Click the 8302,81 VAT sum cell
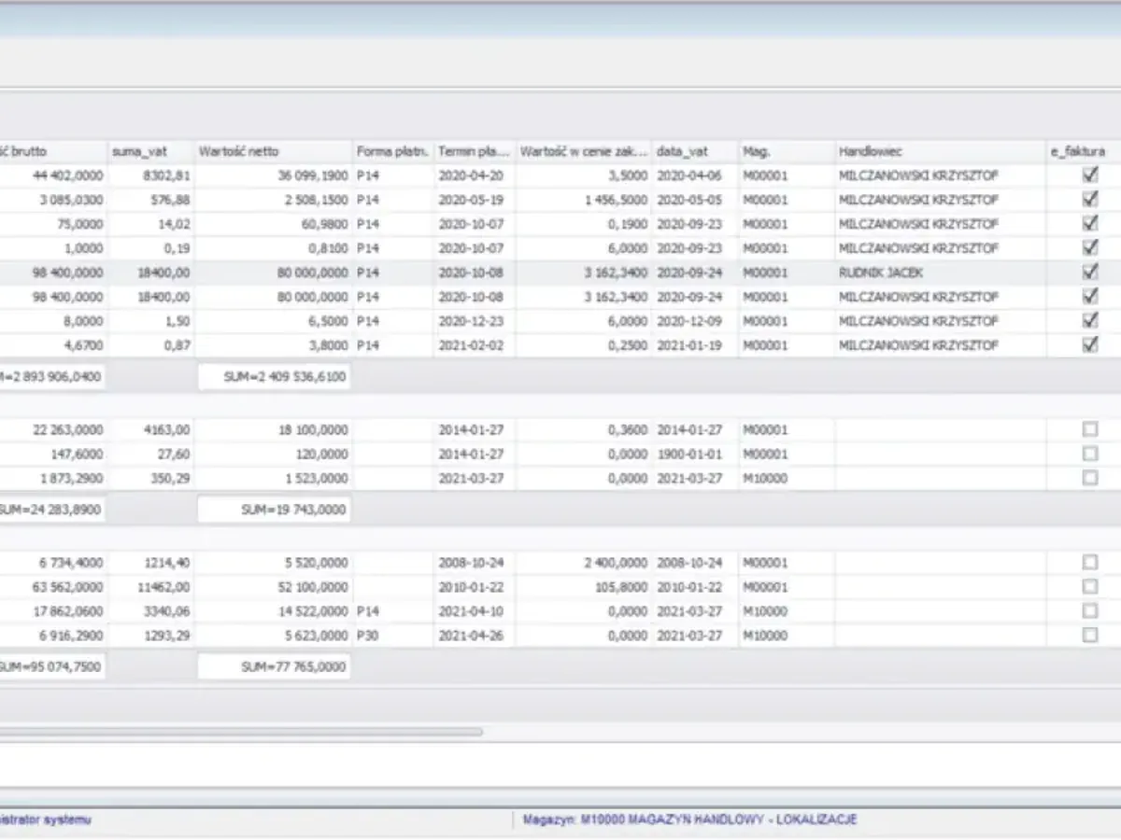Viewport: 1121px width, 840px height. coord(150,175)
